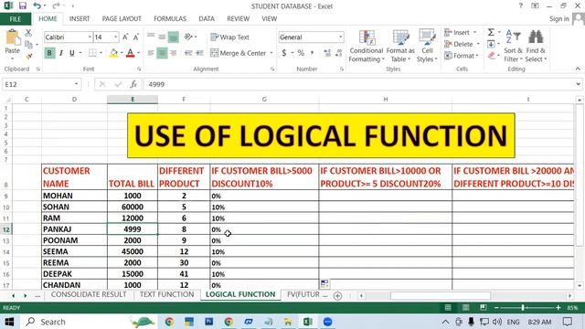Screen dimensions: 585x329
Task: Switch to Page Break Preview in status bar
Action: point(484,307)
